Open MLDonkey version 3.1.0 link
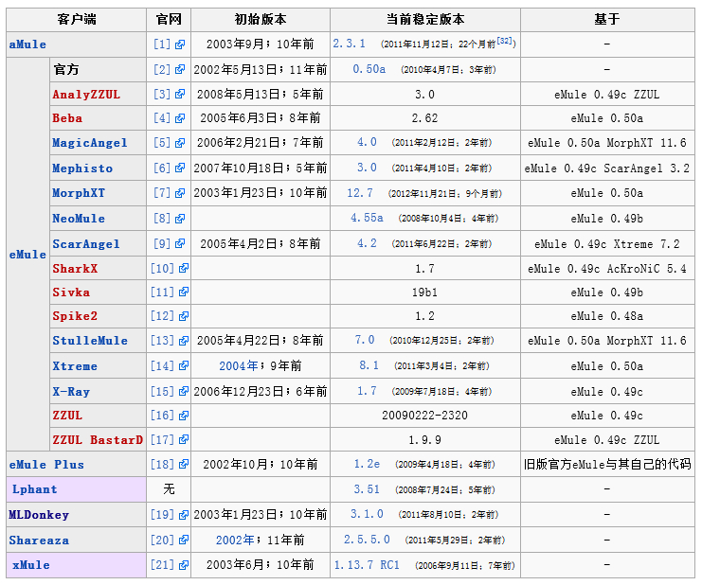Screen dimensions: 702x585 [367, 514]
